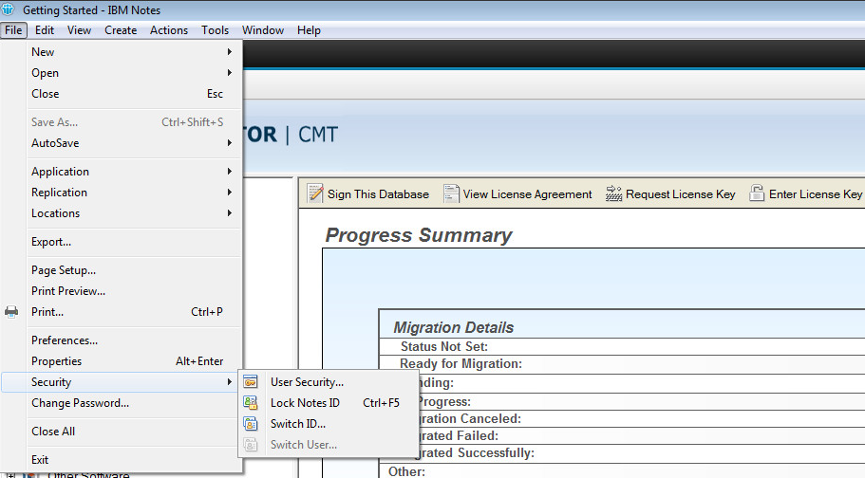This screenshot has height=478, width=865.
Task: Click the Request License Key button
Action: pyautogui.click(x=670, y=194)
